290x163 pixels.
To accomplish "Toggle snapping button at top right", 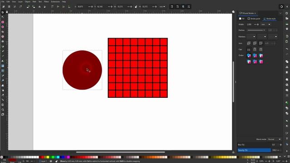I will click(281, 7).
